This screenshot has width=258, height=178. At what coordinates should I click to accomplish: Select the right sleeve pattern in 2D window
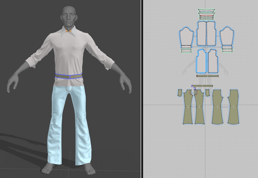pyautogui.click(x=227, y=37)
